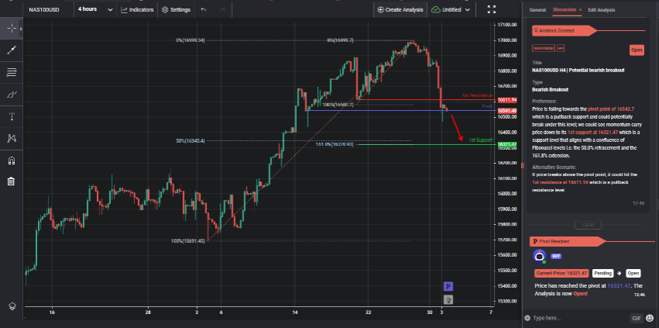Click the Current Price: 16321.47 badge

pyautogui.click(x=561, y=273)
